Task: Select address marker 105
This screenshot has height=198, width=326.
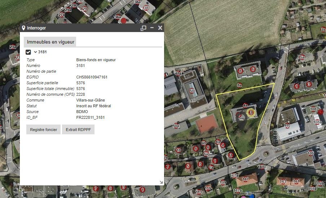Action: coord(310,153)
